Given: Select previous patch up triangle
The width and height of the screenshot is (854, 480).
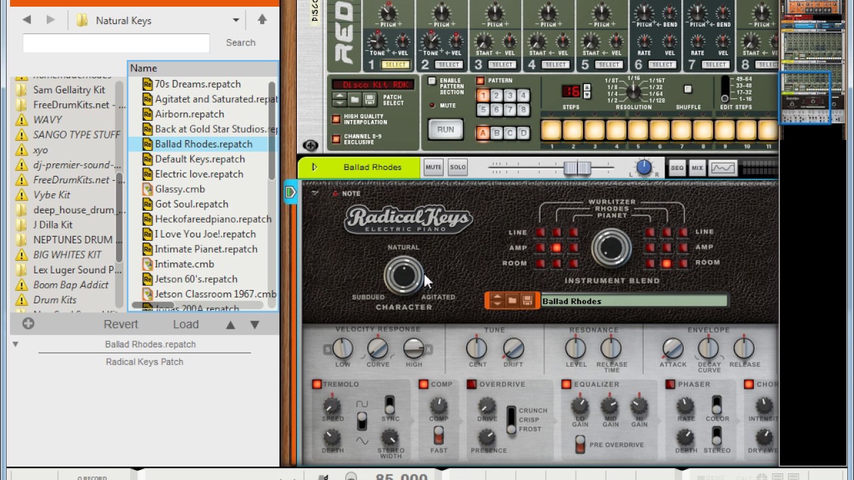Looking at the screenshot, I should tap(230, 325).
